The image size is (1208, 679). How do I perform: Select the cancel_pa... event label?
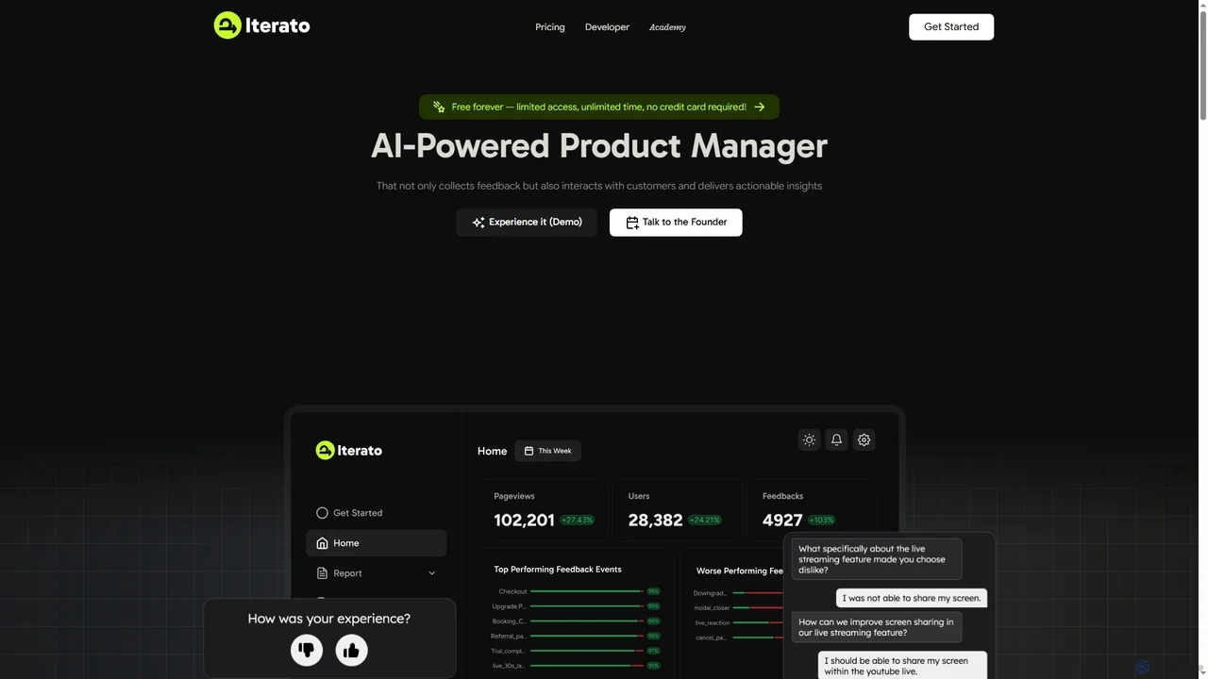pyautogui.click(x=712, y=638)
